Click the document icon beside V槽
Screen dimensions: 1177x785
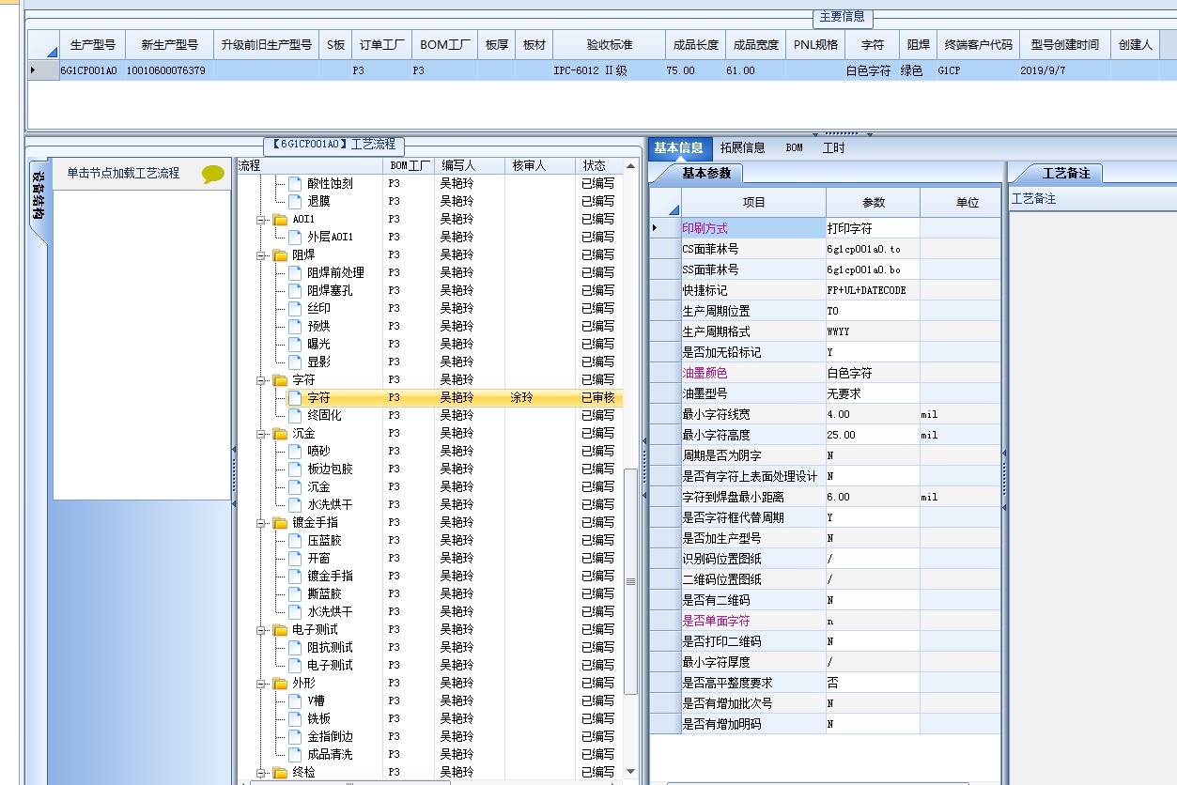pyautogui.click(x=295, y=700)
